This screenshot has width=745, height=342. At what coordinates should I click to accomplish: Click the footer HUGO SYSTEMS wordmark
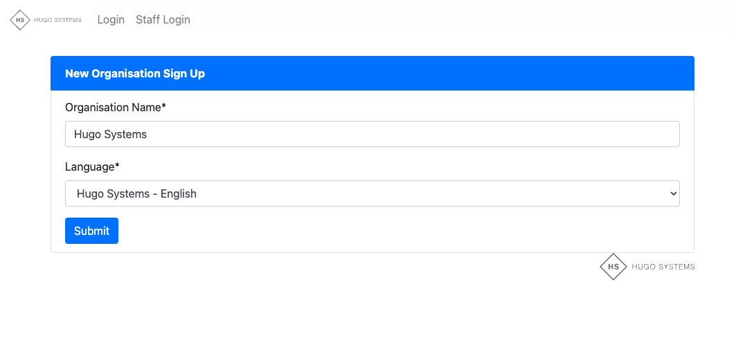(x=663, y=267)
